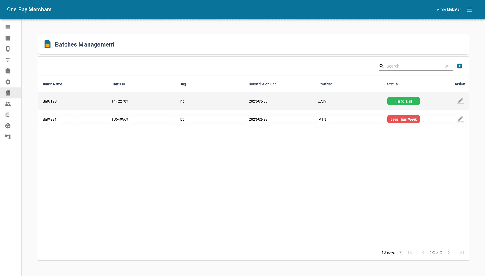Select the SIM card batches icon
The image size is (485, 276).
8,93
